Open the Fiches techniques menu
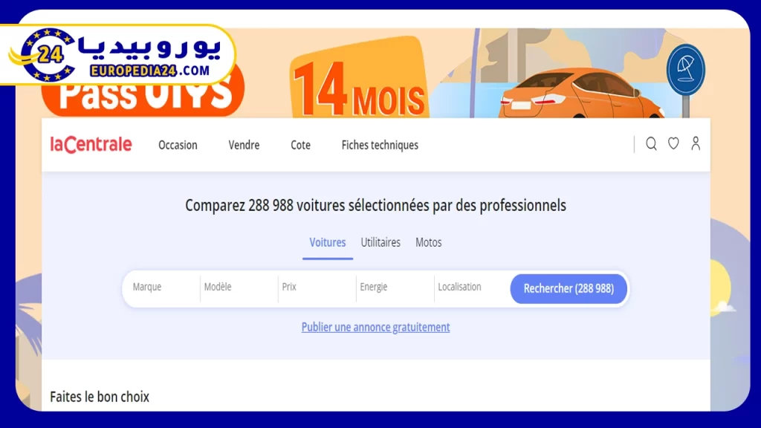 380,145
